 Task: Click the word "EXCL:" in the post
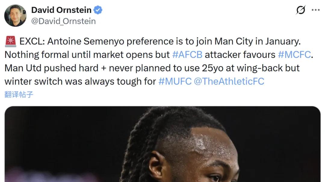32,41
